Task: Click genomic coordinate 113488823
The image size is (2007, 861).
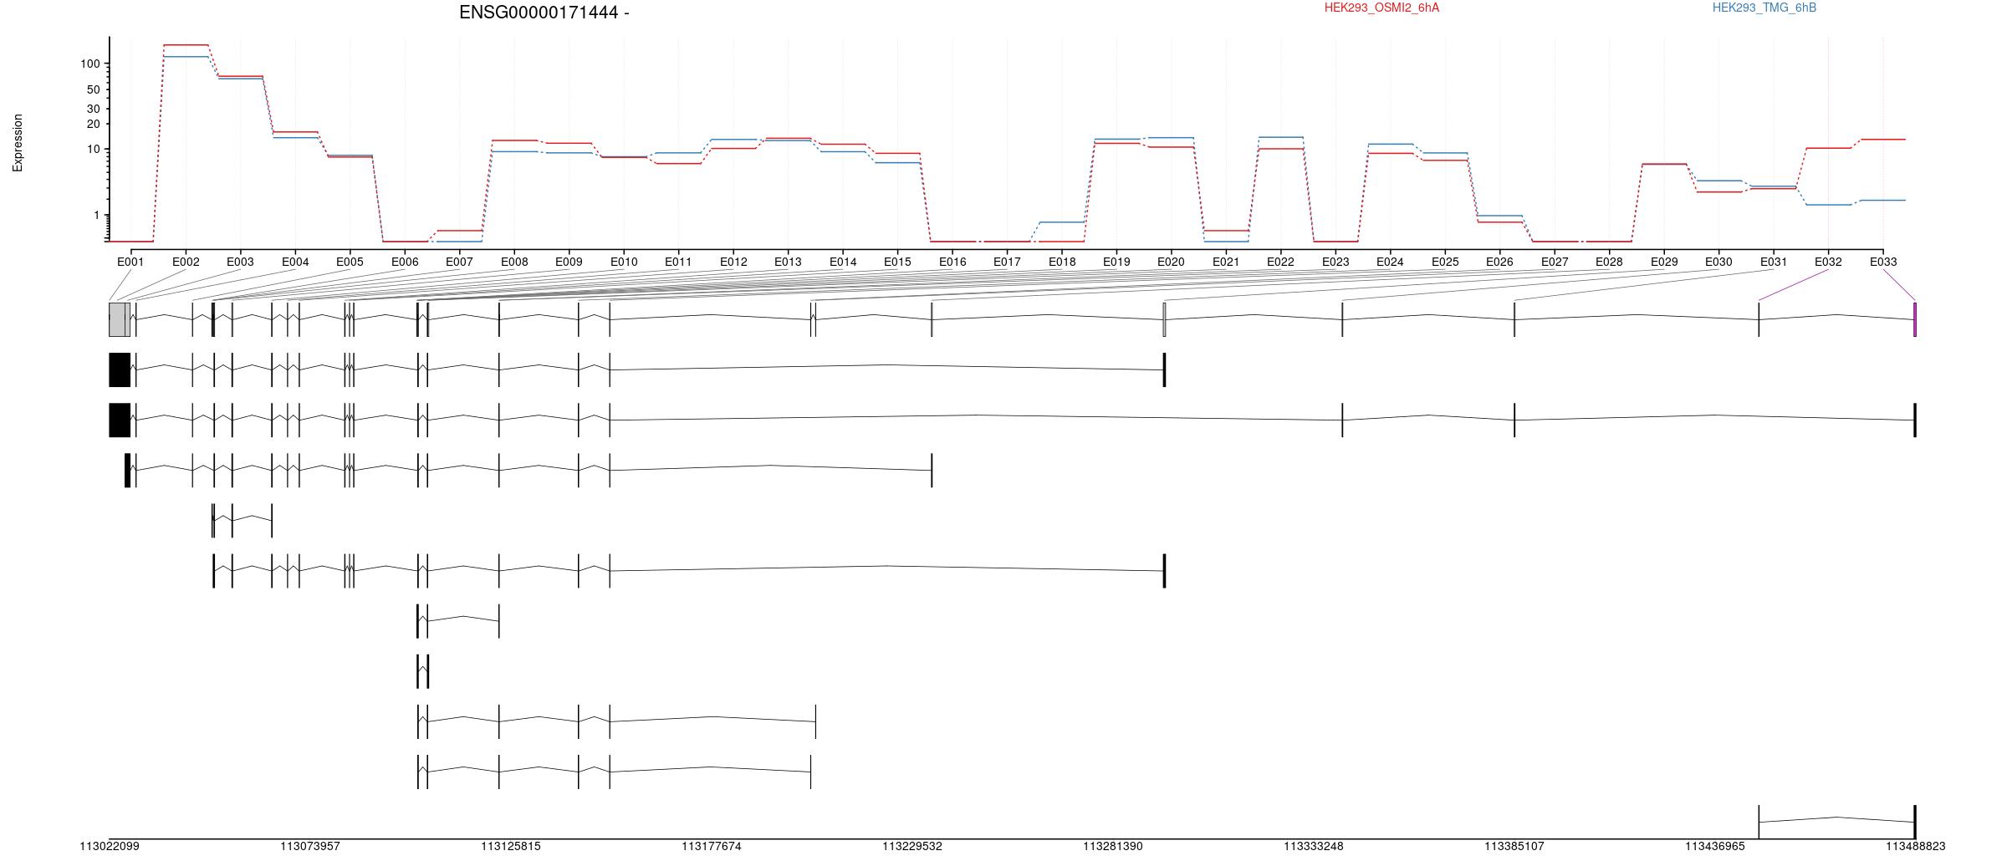Action: 1915,847
